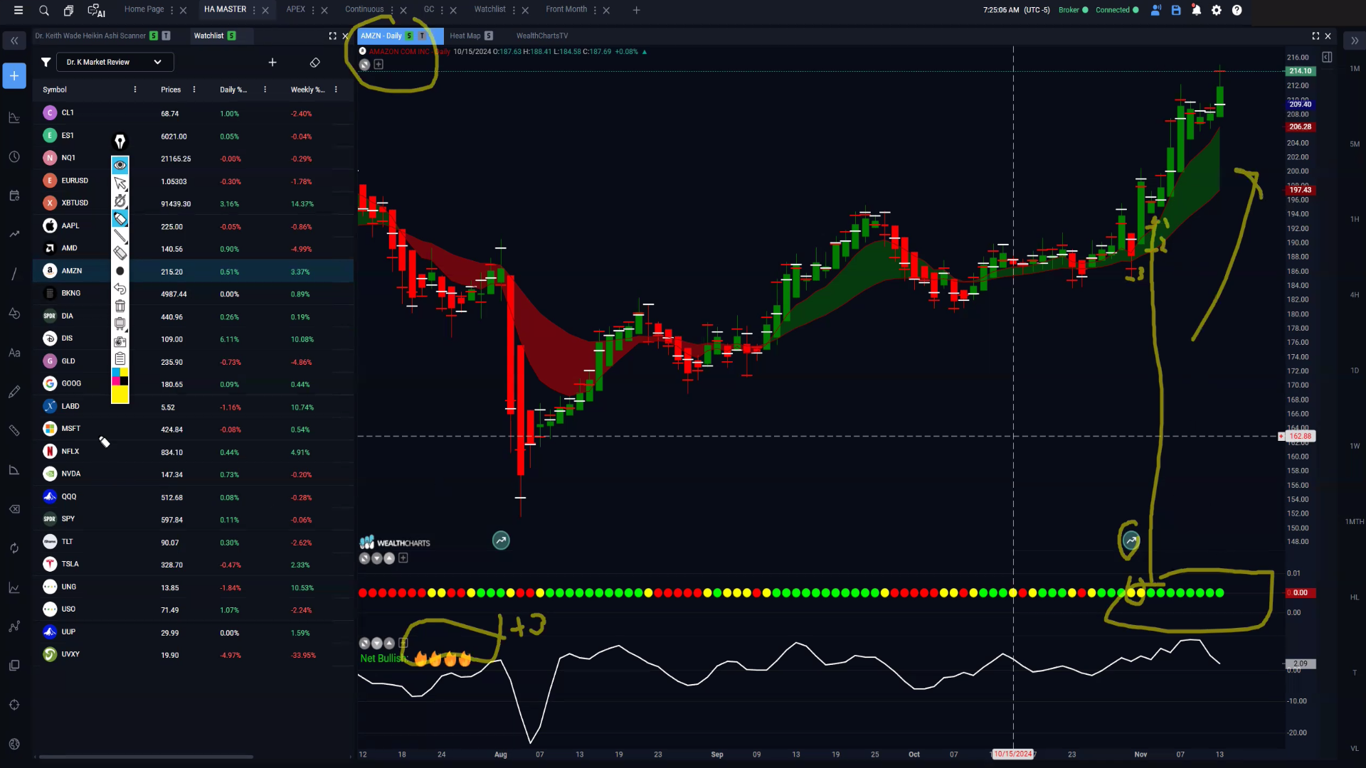Image resolution: width=1366 pixels, height=768 pixels.
Task: Open the CMYK color palette swatch
Action: [120, 377]
